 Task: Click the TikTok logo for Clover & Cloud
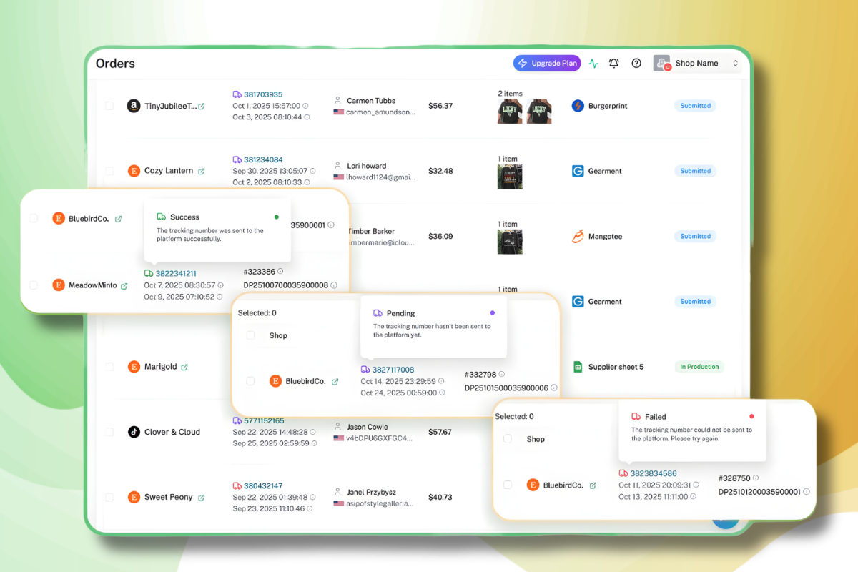(x=133, y=432)
